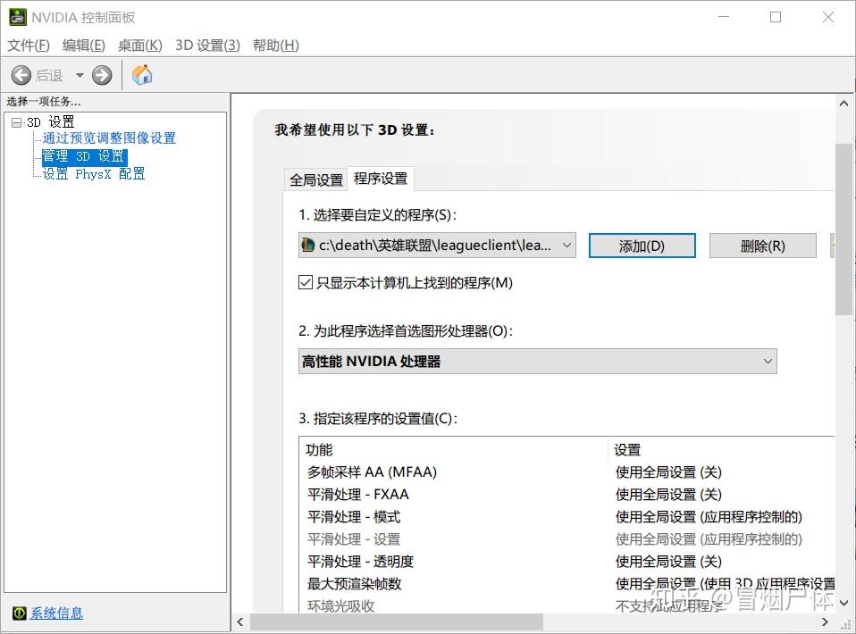Click the 删除(R) button

coord(763,246)
